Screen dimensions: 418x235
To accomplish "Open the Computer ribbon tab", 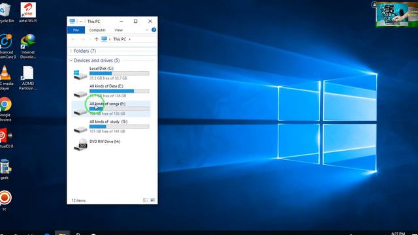I will [97, 30].
